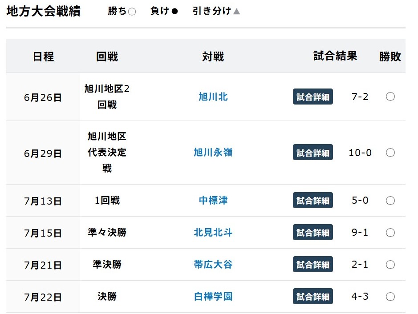Image resolution: width=418 pixels, height=314 pixels.
Task: Open the 旭川永嶺 team link
Action: point(213,153)
